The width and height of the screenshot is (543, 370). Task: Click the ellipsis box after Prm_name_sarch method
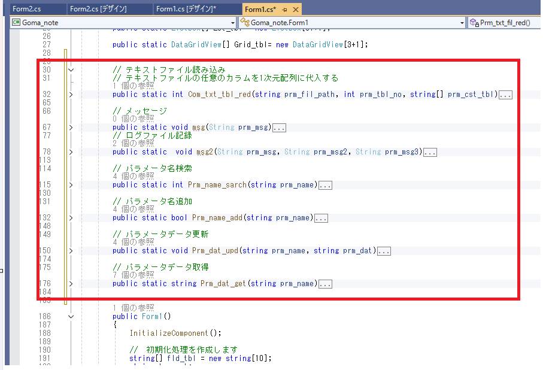[x=325, y=185]
